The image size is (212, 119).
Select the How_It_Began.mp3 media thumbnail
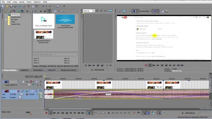(44, 21)
